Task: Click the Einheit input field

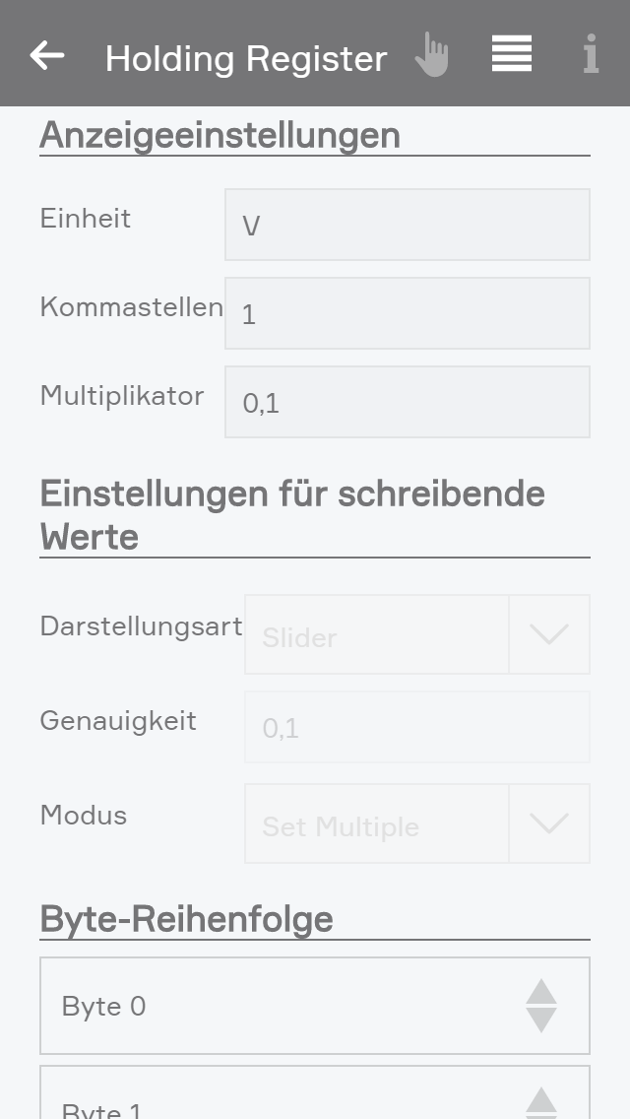Action: tap(408, 225)
